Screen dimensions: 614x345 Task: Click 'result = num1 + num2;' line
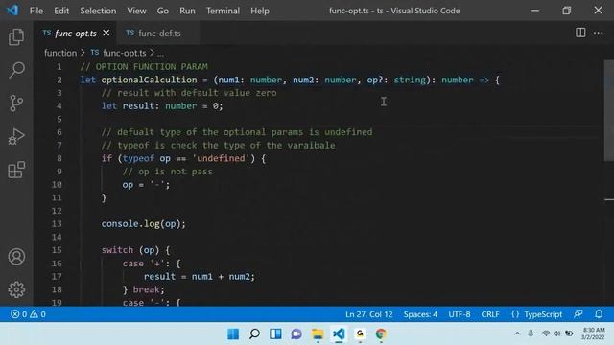tap(199, 277)
